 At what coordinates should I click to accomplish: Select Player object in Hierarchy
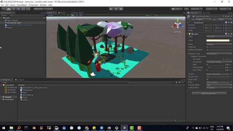(x=10, y=28)
